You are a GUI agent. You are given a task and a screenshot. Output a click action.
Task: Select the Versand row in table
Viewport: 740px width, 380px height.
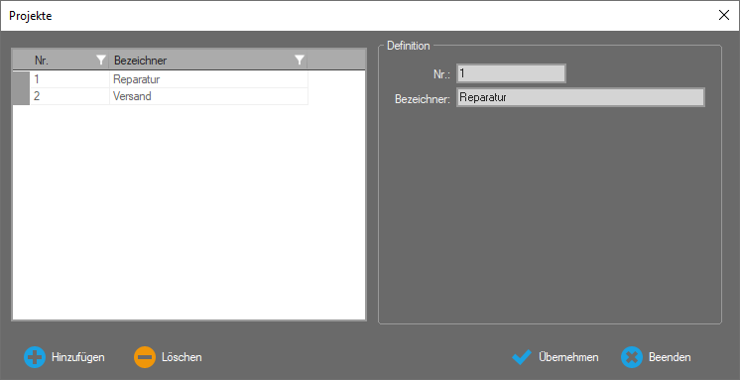[x=169, y=96]
